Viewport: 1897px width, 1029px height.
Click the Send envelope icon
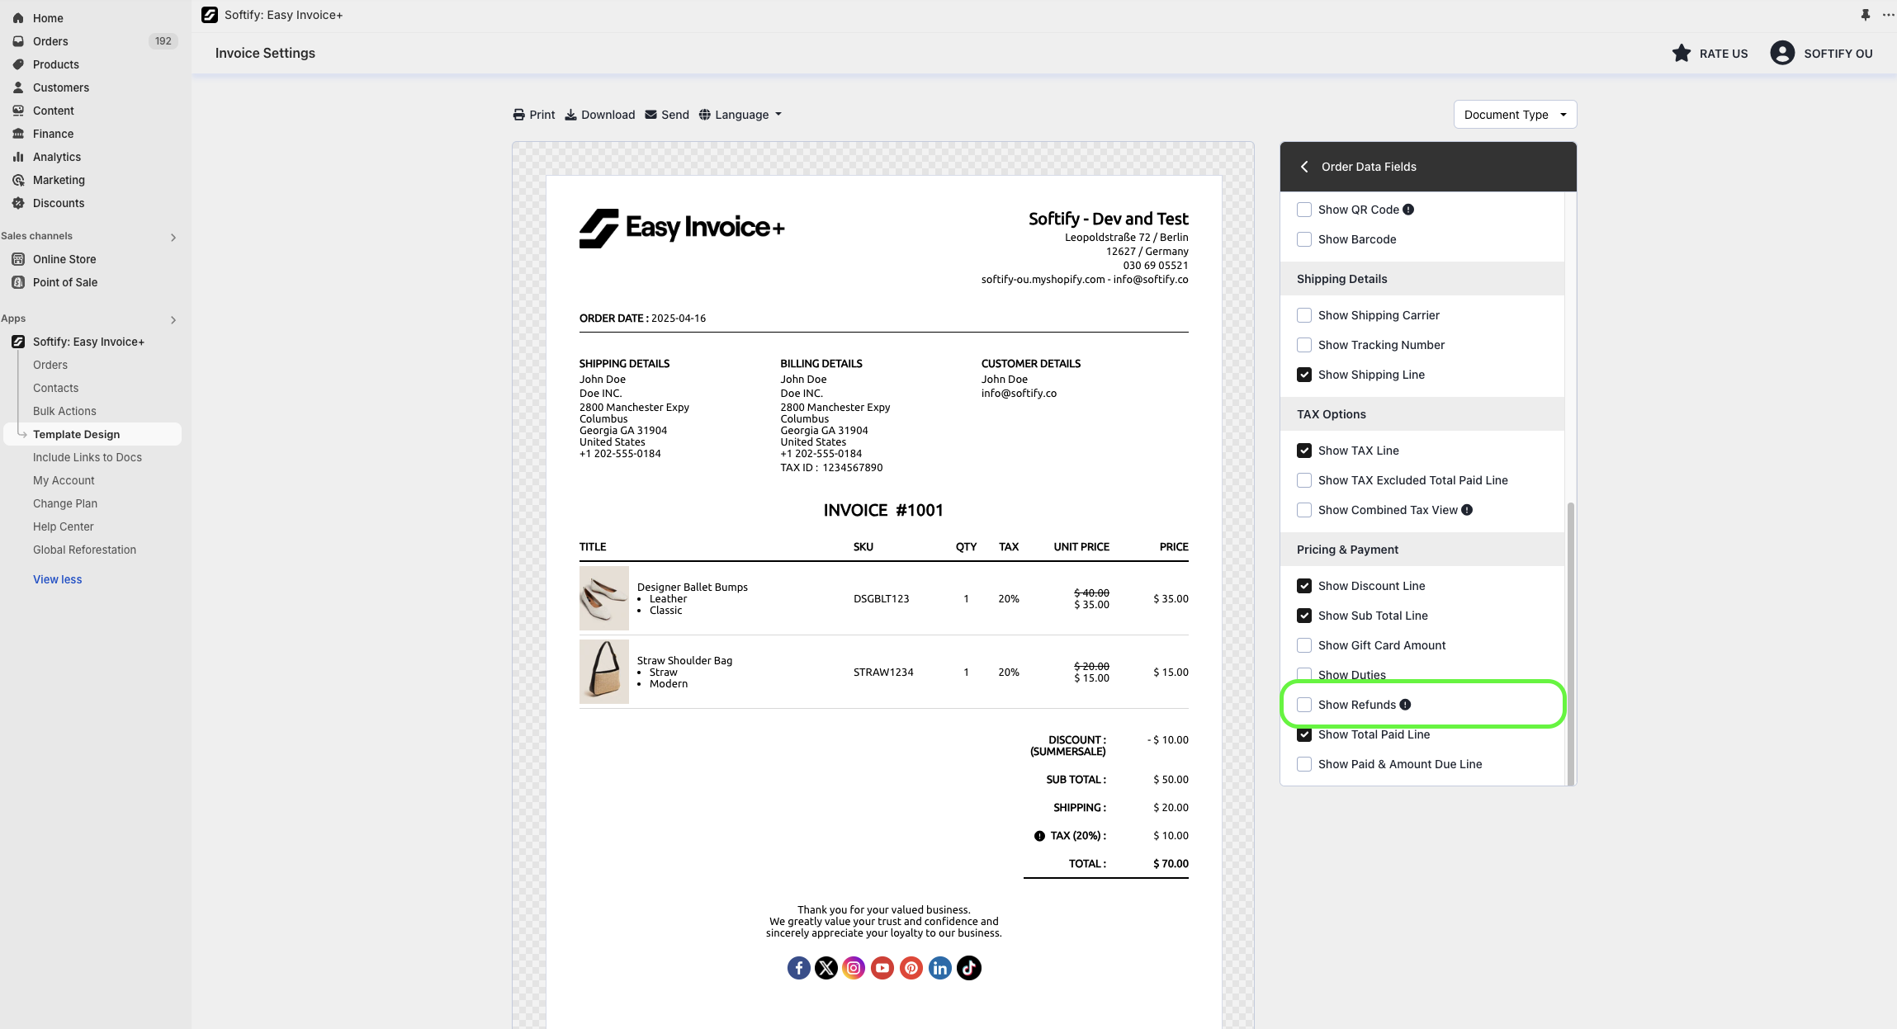(650, 115)
